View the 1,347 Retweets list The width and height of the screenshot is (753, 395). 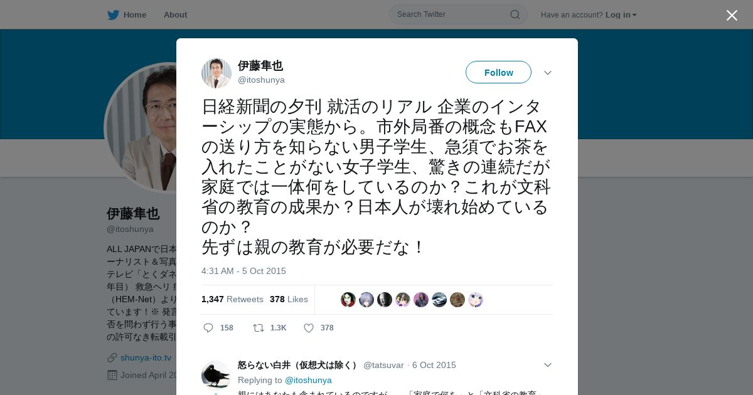coord(232,299)
